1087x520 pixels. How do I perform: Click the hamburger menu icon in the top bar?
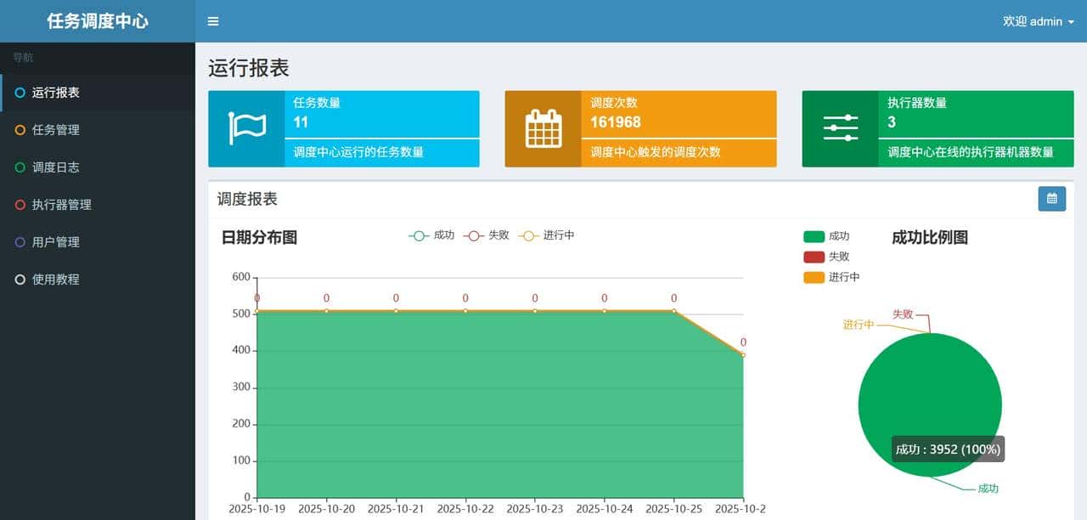[x=212, y=21]
